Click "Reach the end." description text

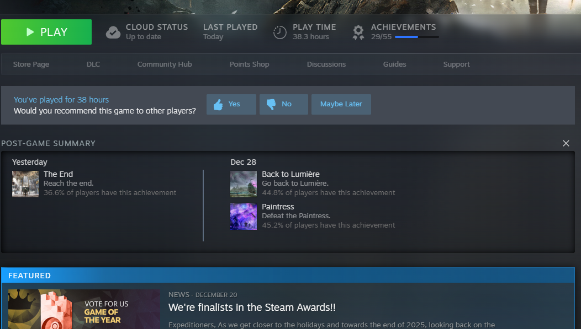68,184
